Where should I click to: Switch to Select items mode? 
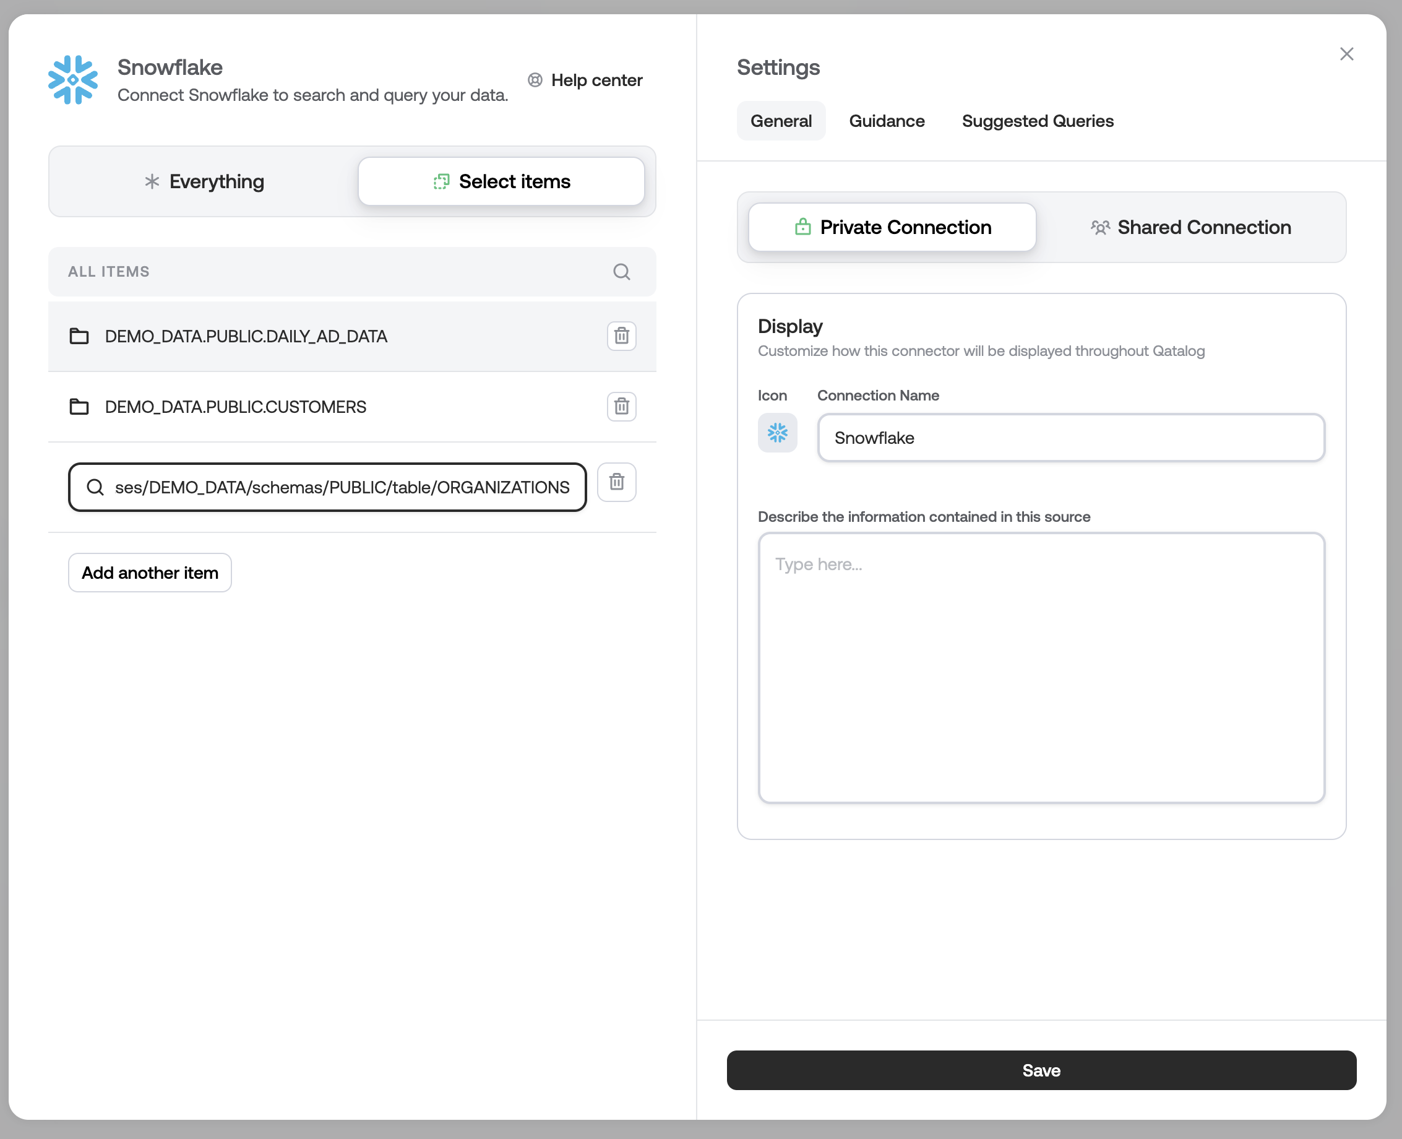(501, 181)
